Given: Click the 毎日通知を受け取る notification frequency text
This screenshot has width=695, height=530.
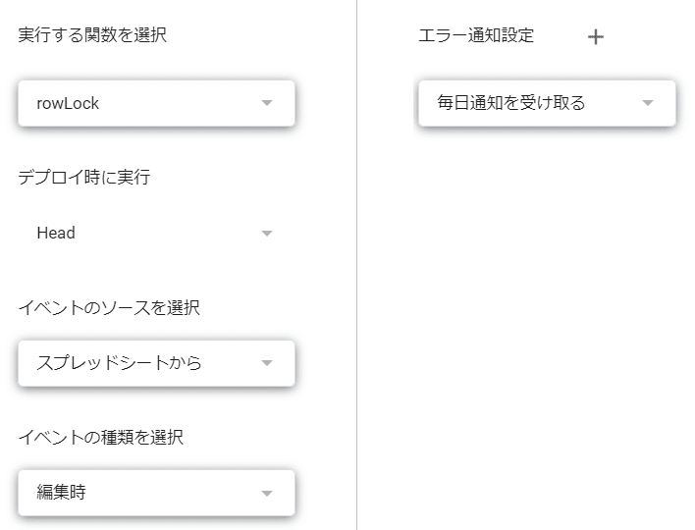Looking at the screenshot, I should [511, 103].
